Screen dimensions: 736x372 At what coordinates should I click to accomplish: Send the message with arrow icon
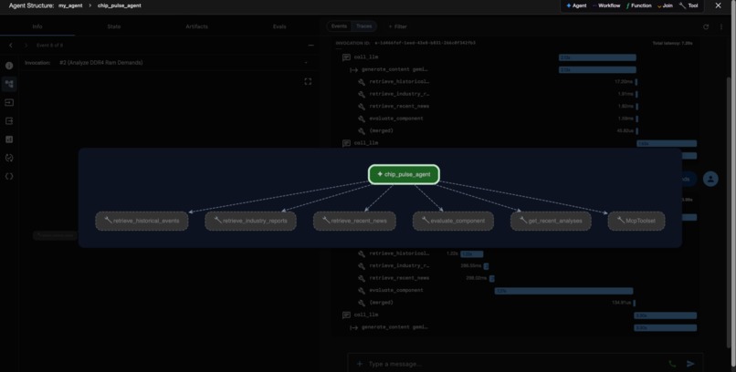click(690, 364)
